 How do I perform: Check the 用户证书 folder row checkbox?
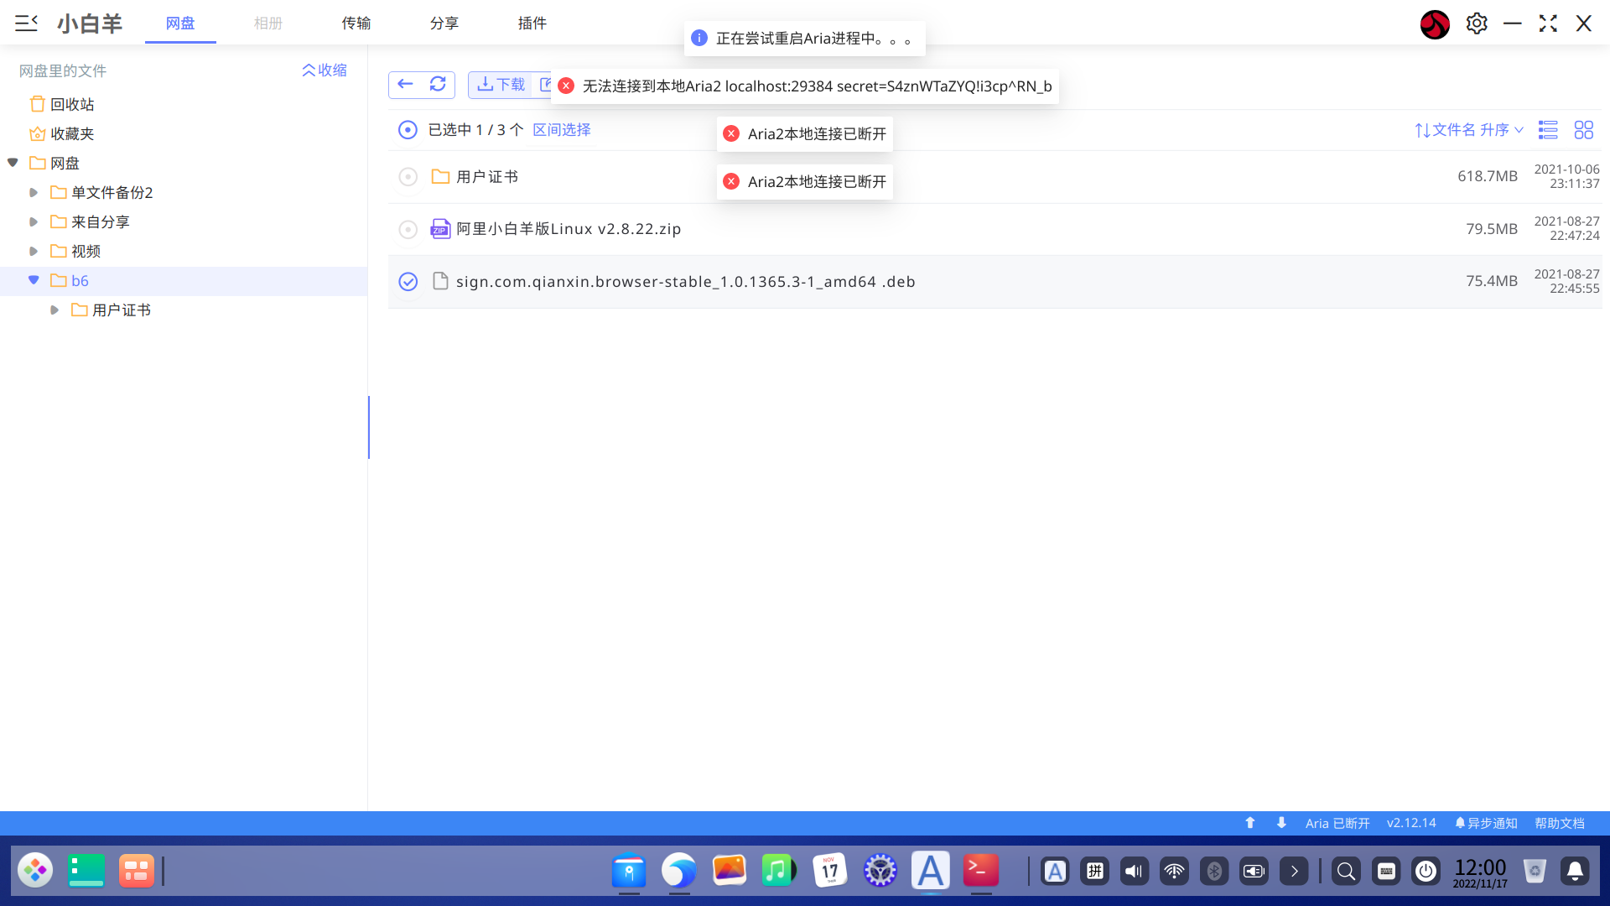tap(408, 177)
